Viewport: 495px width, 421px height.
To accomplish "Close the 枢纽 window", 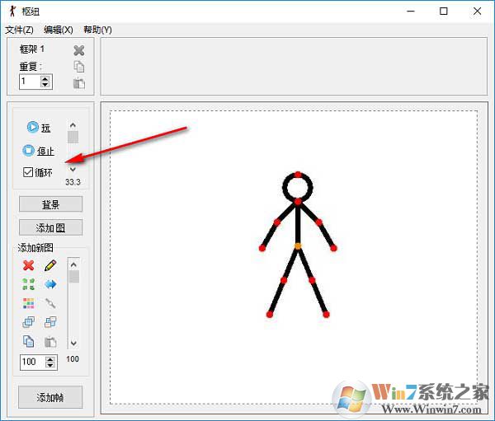I will coord(477,12).
